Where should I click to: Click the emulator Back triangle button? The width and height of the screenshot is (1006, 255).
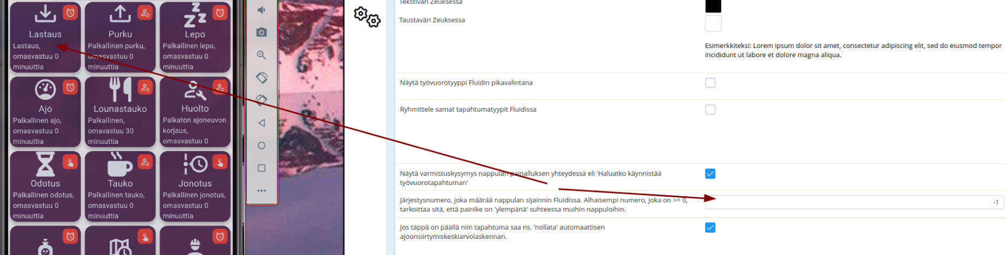pos(262,123)
